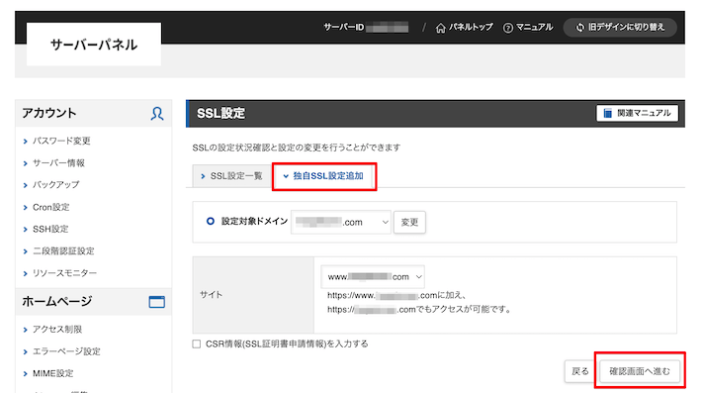Click the 確認画面へ進む button
702x393 pixels.
pos(640,371)
